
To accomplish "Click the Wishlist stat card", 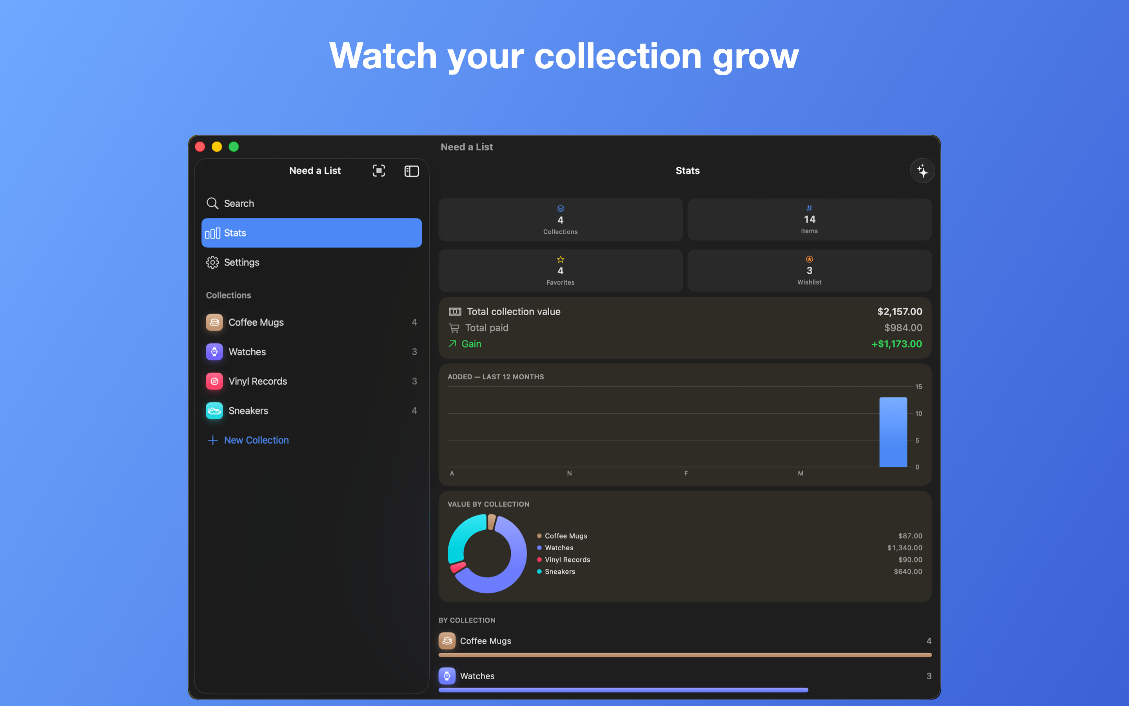I will pyautogui.click(x=810, y=270).
